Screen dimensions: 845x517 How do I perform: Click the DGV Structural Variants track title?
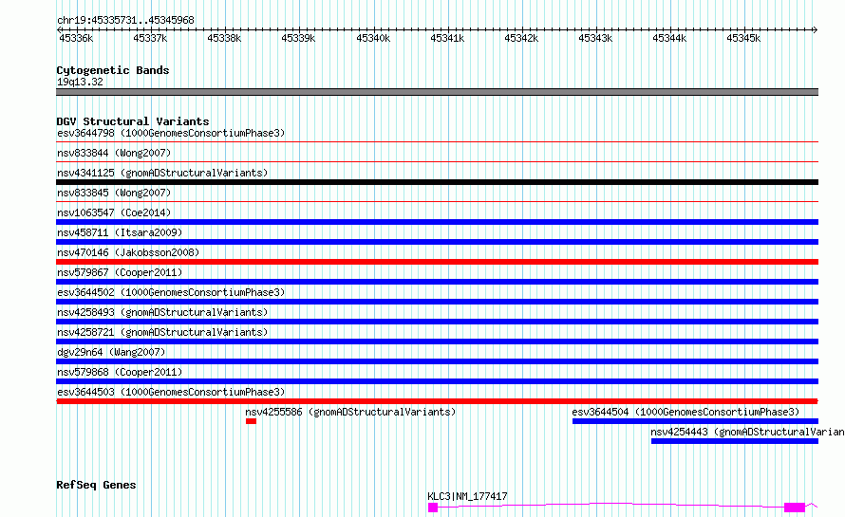(133, 121)
